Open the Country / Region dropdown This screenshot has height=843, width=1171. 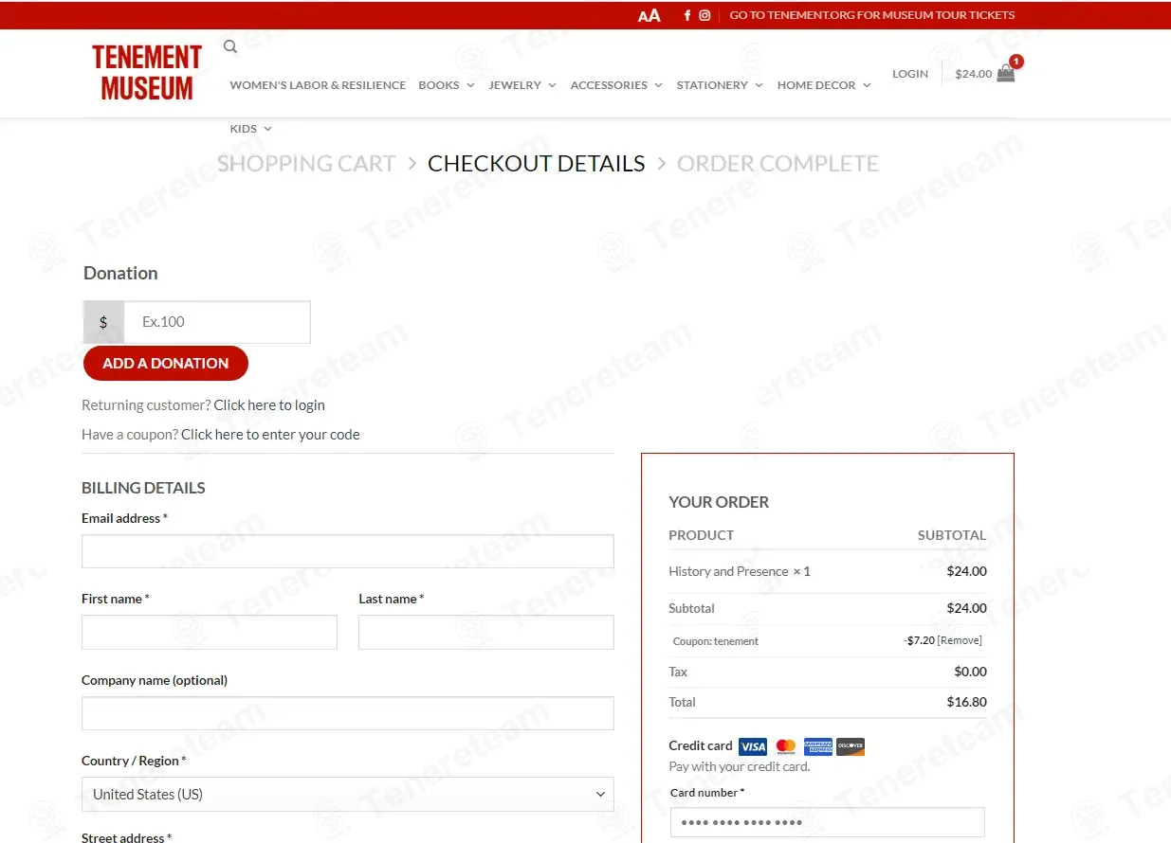coord(348,795)
